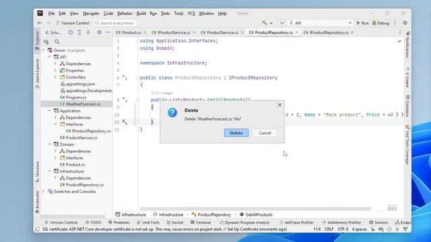Click Delete button in the dialog
The width and height of the screenshot is (431, 242).
click(236, 133)
